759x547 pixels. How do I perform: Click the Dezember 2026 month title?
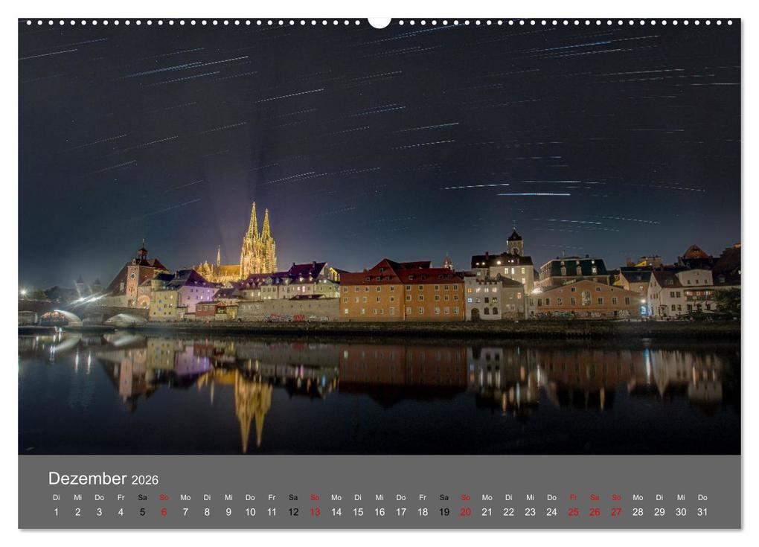[103, 479]
